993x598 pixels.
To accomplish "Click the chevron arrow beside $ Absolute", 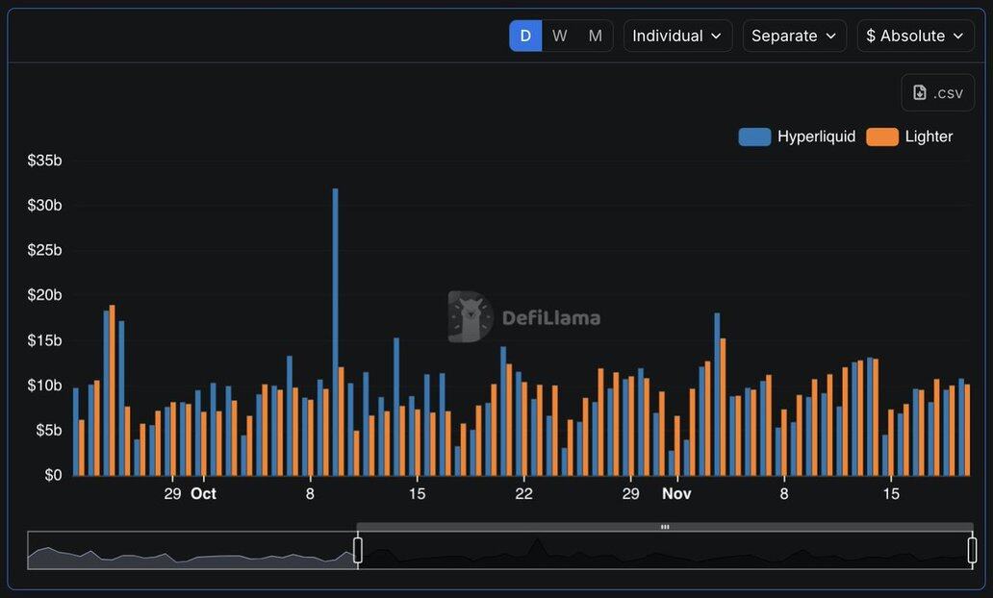I will [958, 37].
